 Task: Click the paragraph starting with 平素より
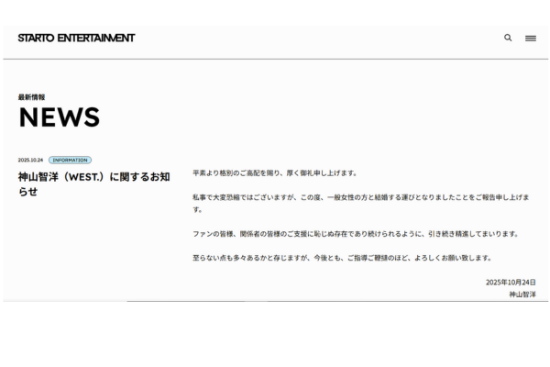(x=275, y=172)
